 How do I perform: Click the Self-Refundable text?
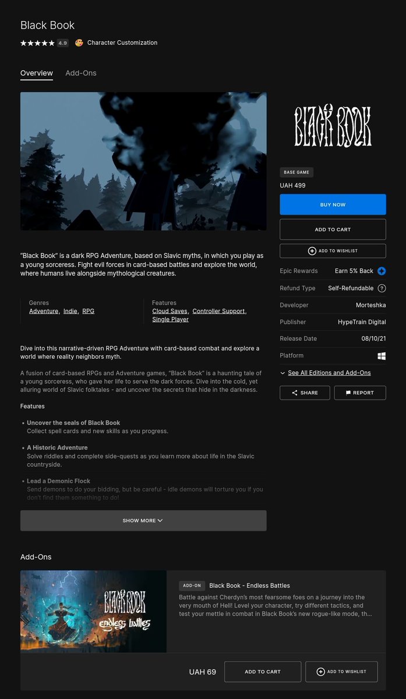point(351,288)
